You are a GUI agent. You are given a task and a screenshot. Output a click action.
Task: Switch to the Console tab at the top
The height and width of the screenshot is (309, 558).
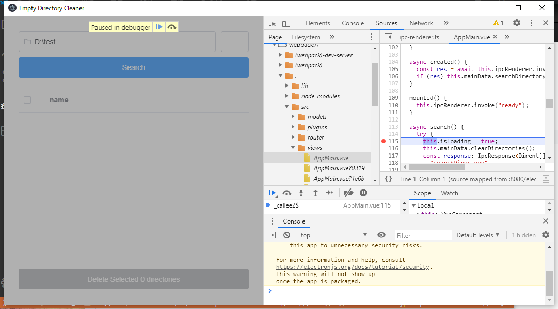(x=353, y=23)
